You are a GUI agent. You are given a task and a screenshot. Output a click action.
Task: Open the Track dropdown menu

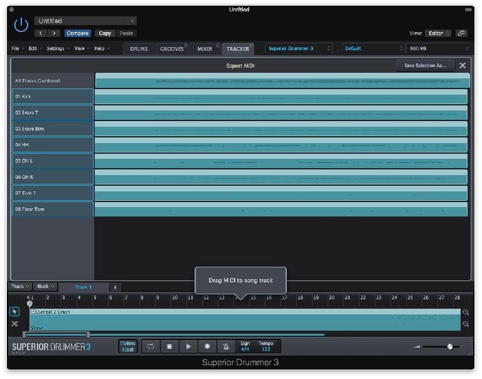(x=20, y=287)
